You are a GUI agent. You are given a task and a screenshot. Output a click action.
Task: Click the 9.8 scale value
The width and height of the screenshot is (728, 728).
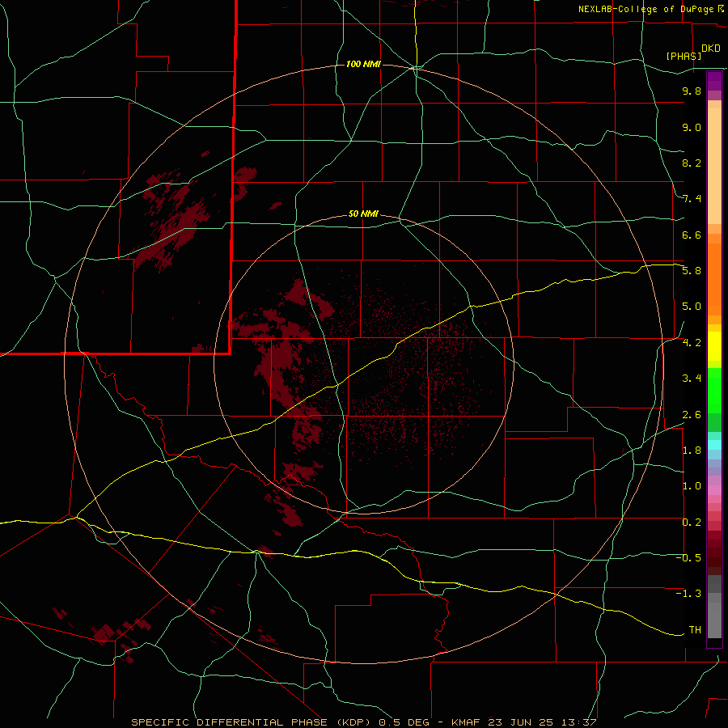click(x=692, y=91)
